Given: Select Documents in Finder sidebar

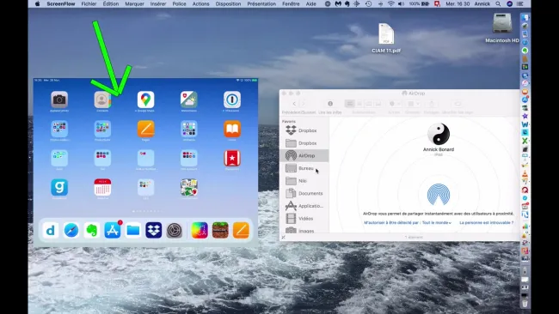Looking at the screenshot, I should (304, 193).
